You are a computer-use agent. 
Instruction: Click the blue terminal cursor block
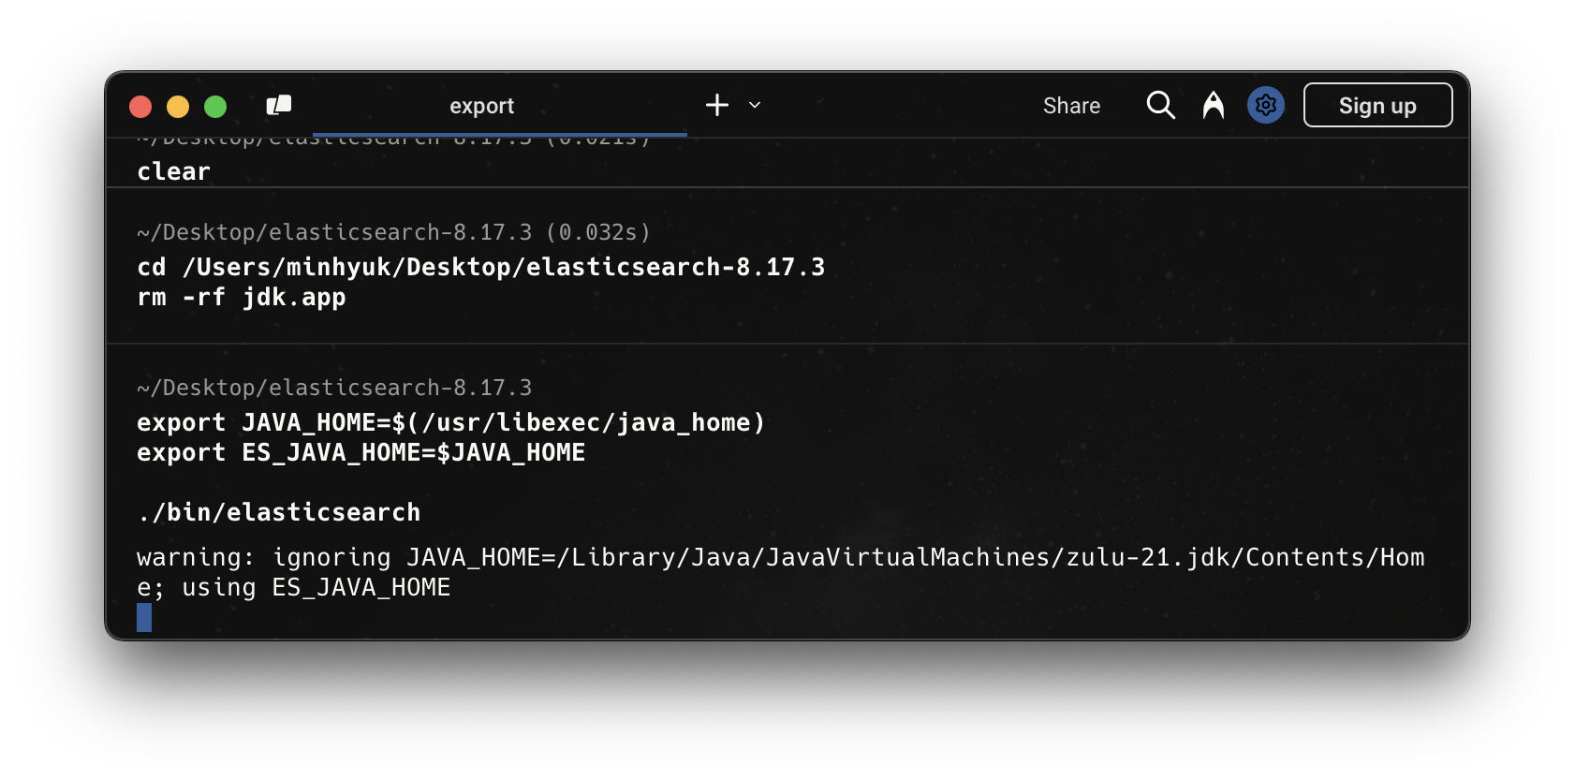coord(144,617)
